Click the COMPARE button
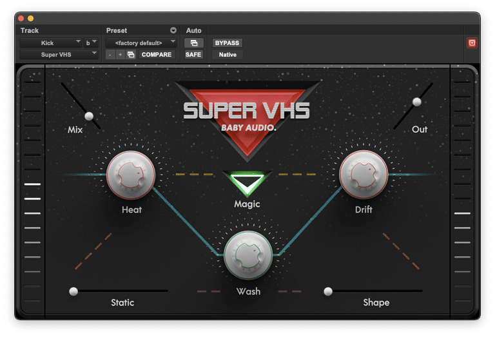The image size is (495, 337). (x=157, y=55)
